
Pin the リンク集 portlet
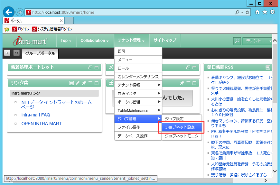(x=84, y=83)
